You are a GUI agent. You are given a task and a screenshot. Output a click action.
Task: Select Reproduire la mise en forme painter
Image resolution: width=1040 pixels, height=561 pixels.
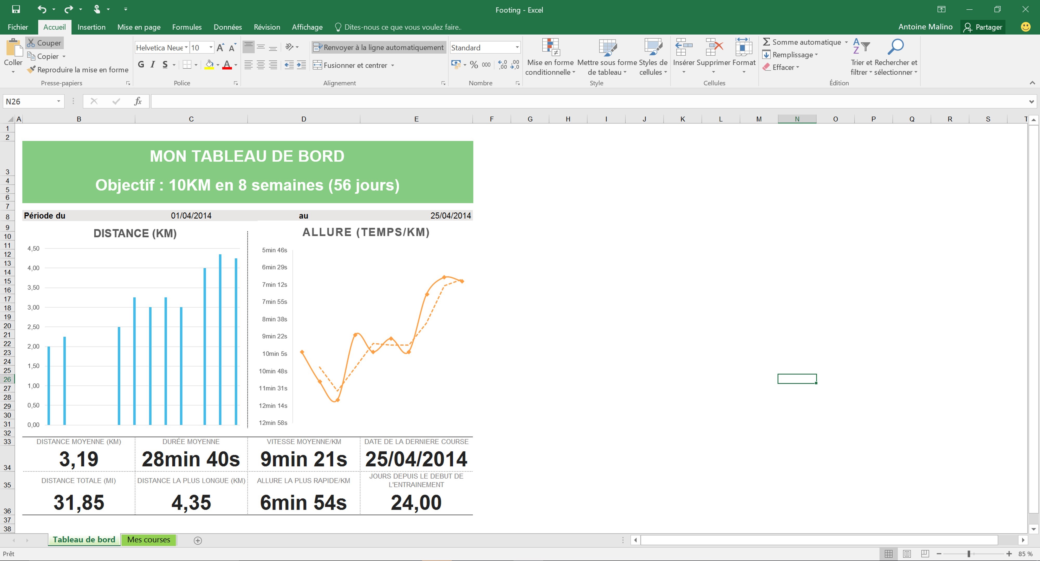(x=78, y=69)
